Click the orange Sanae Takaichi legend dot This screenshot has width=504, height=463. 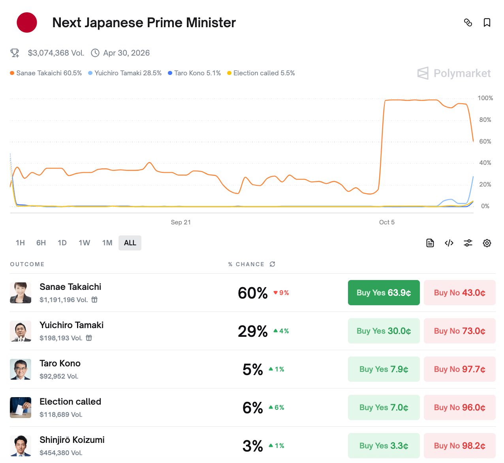[x=12, y=73]
